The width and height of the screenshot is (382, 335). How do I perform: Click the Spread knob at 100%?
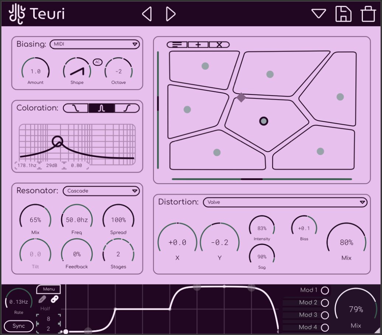[118, 217]
